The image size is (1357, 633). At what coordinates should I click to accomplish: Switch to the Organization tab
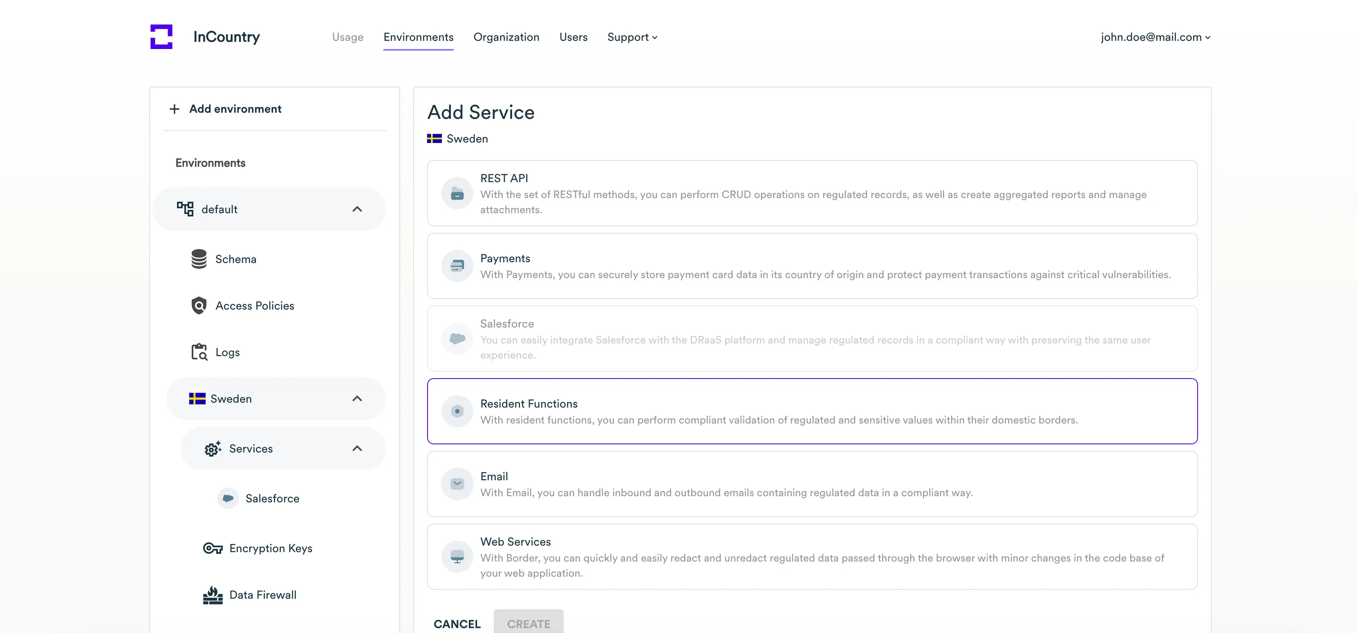click(506, 37)
